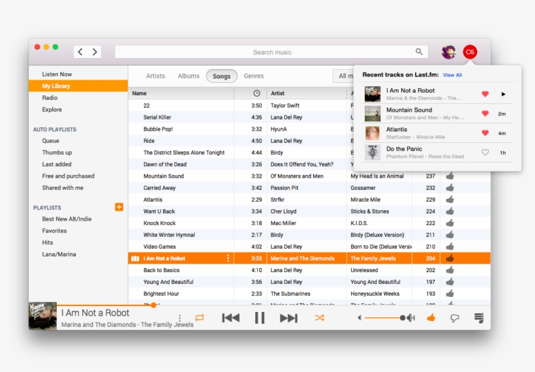Open options menu for I Am Not a Robot row
Image resolution: width=535 pixels, height=372 pixels.
click(x=228, y=258)
